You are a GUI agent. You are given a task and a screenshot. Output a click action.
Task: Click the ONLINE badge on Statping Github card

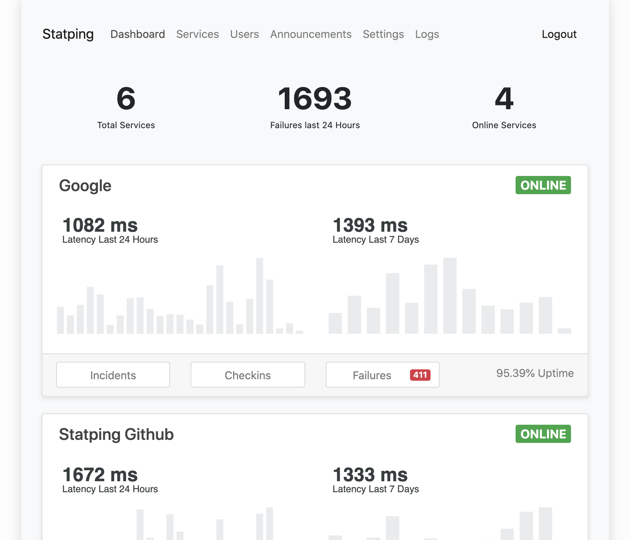[543, 434]
